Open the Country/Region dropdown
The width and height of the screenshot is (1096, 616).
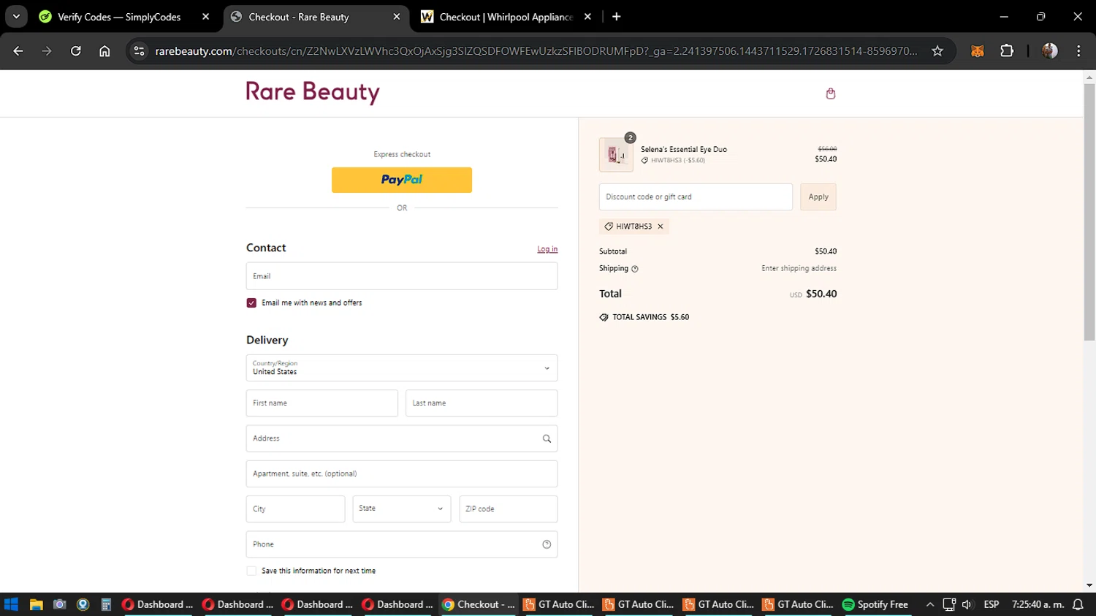click(402, 368)
